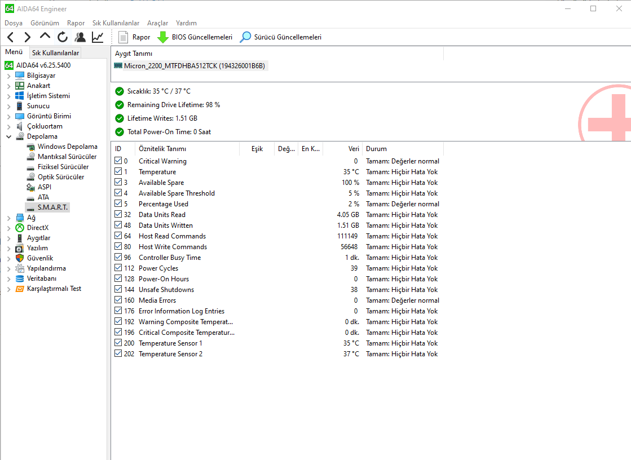Go back with the left arrow icon
This screenshot has width=631, height=460.
click(11, 37)
